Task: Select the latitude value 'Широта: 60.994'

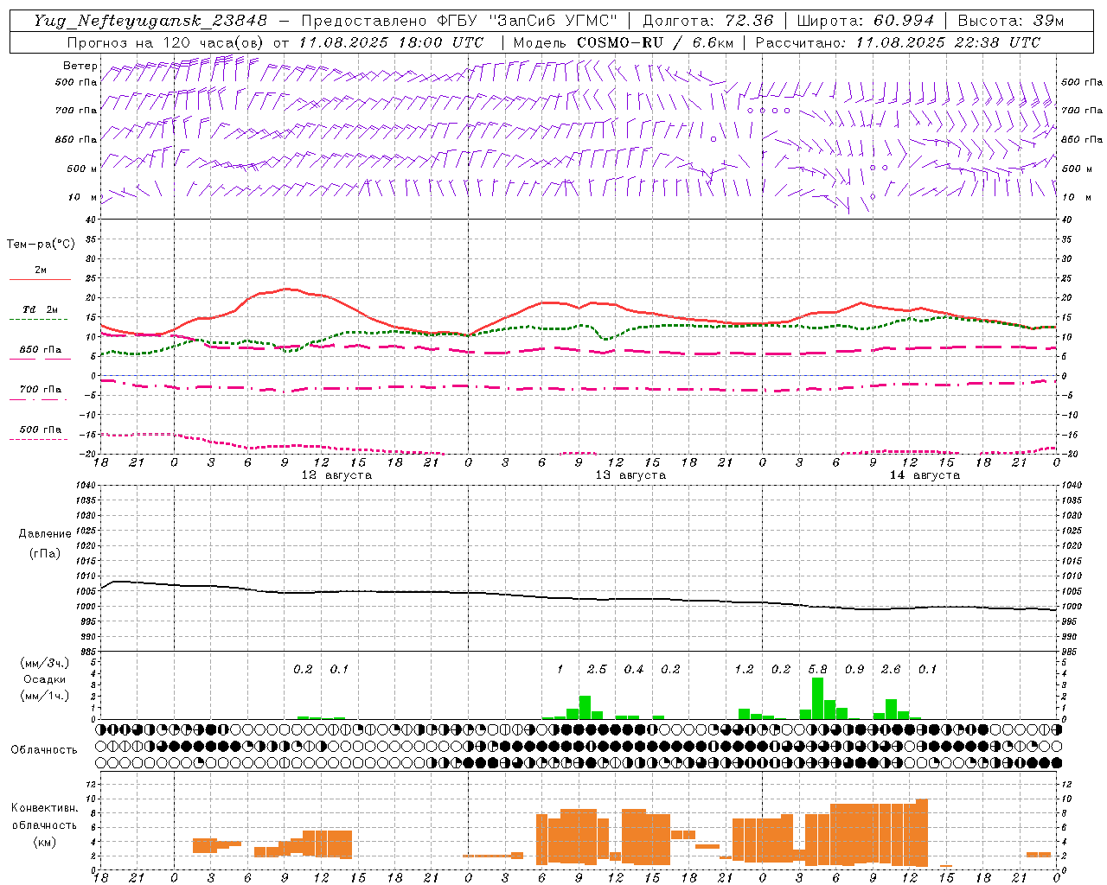Action: (x=865, y=21)
